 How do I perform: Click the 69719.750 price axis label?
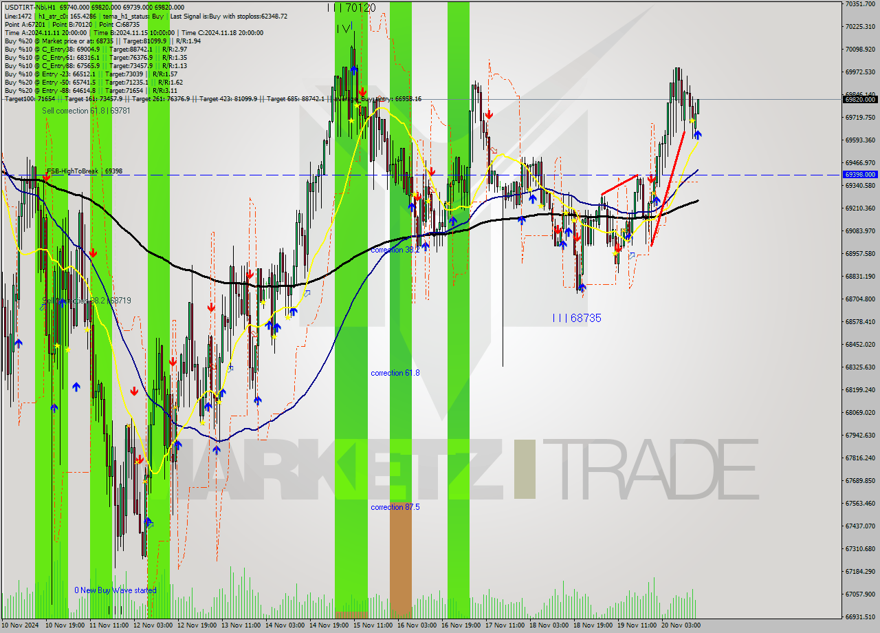pyautogui.click(x=860, y=117)
